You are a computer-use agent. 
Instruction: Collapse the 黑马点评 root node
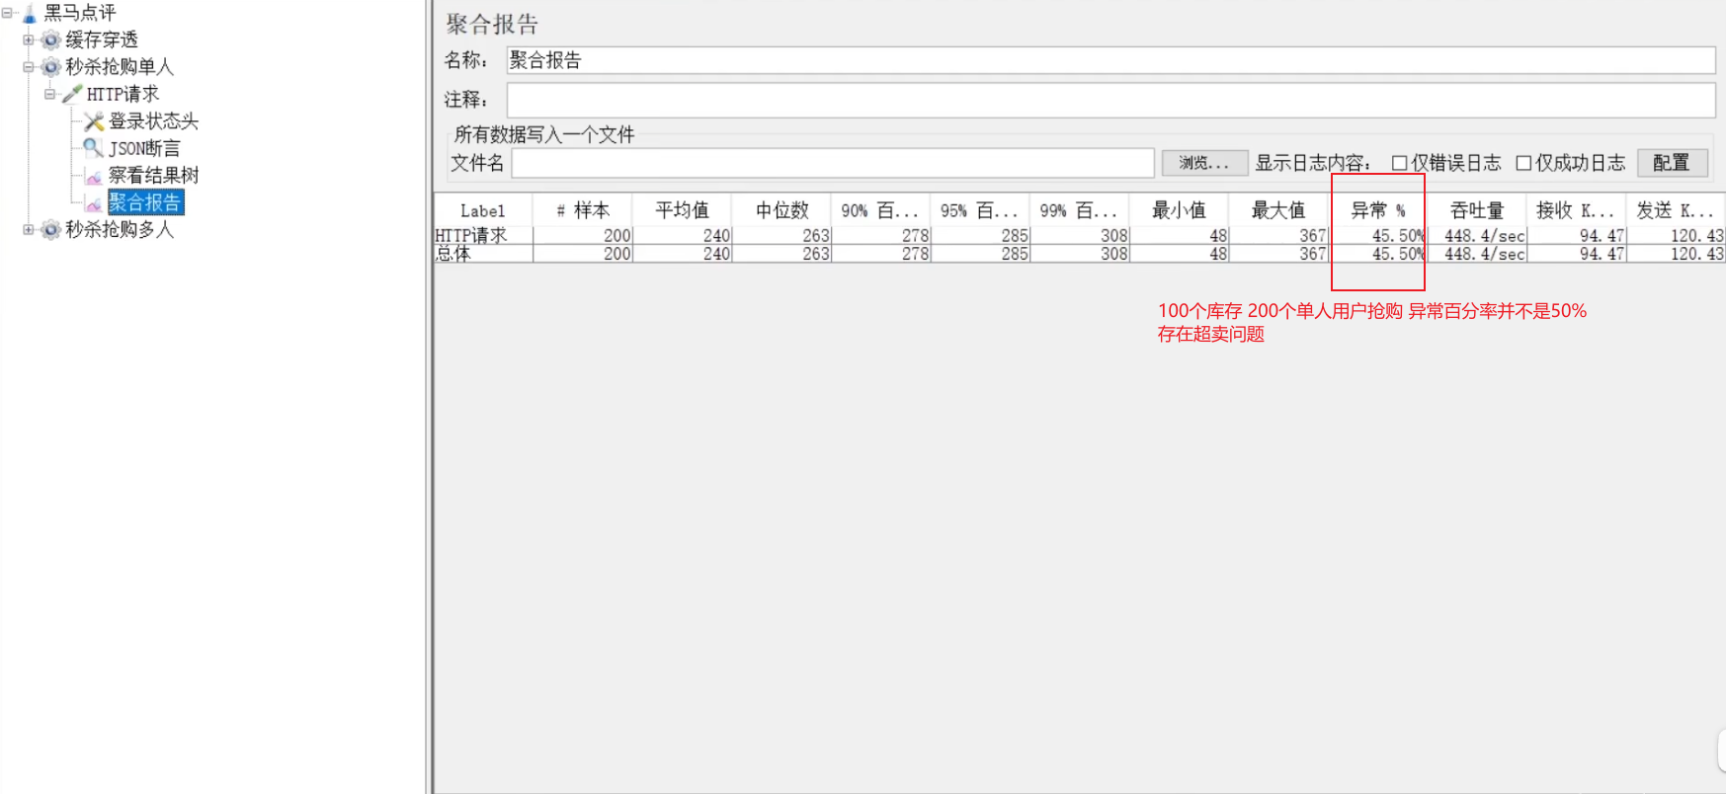point(7,13)
